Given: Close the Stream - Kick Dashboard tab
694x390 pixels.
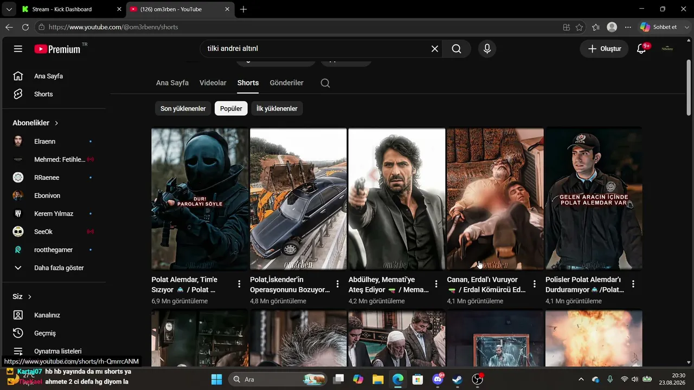Looking at the screenshot, I should click(x=119, y=9).
